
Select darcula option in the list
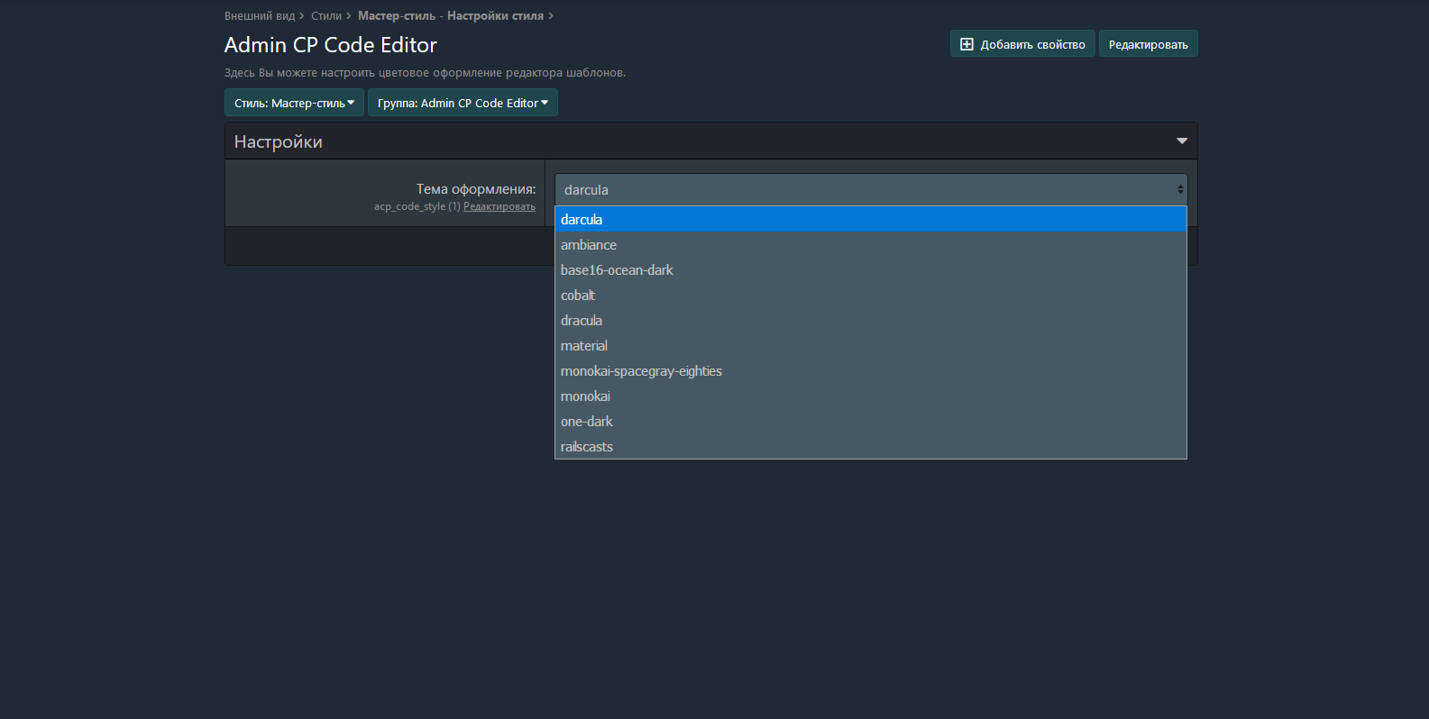[x=582, y=220]
